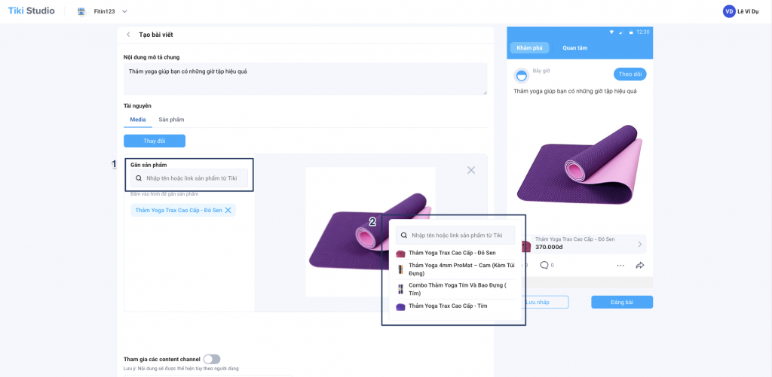This screenshot has height=377, width=772.
Task: Open the three-dot more options in preview
Action: (x=620, y=266)
